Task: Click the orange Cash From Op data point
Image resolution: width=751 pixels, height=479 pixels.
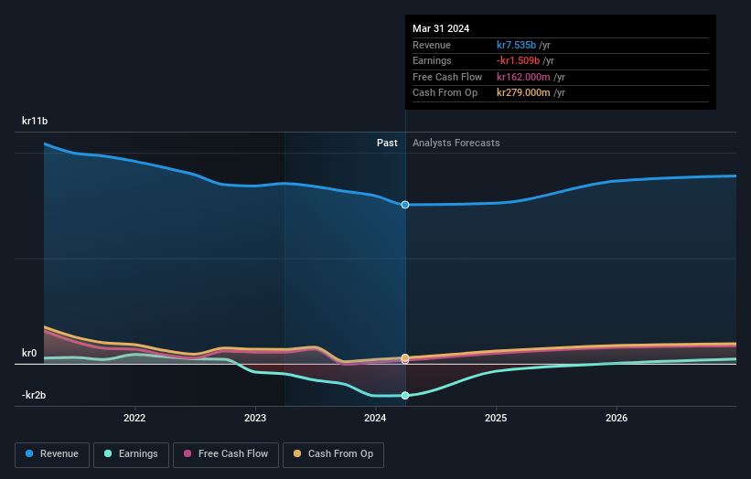Action: coord(405,357)
